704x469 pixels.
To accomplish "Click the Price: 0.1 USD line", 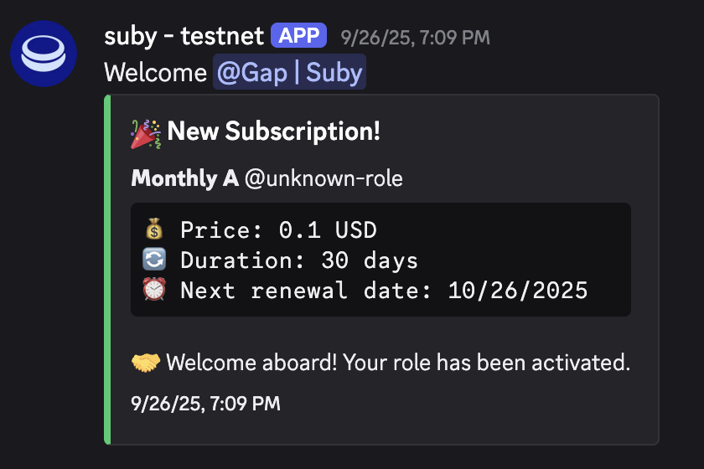I will pos(278,229).
